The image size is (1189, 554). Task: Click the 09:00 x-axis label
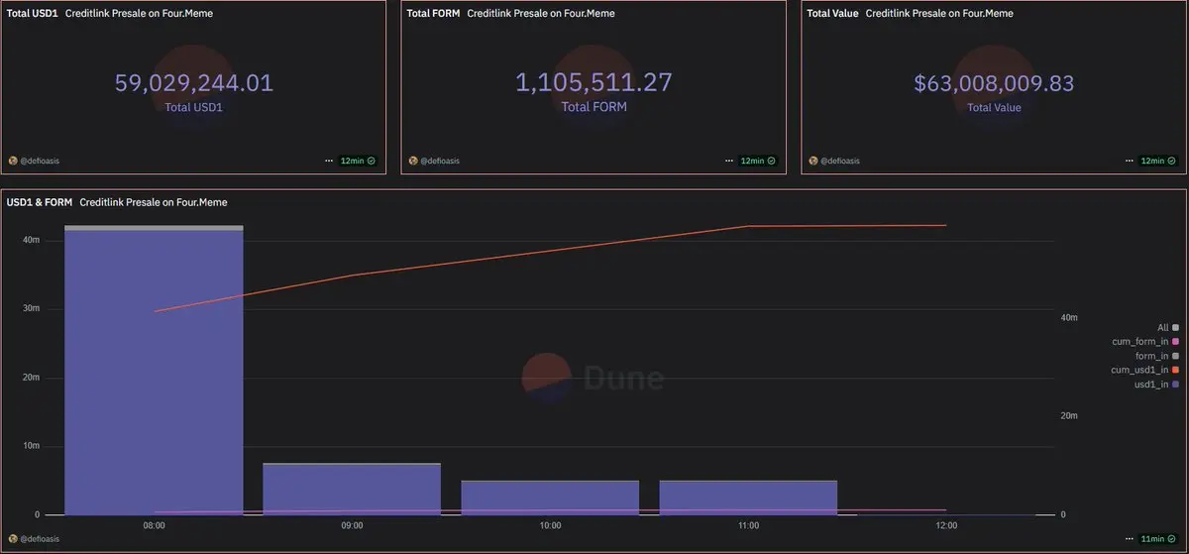coord(352,525)
